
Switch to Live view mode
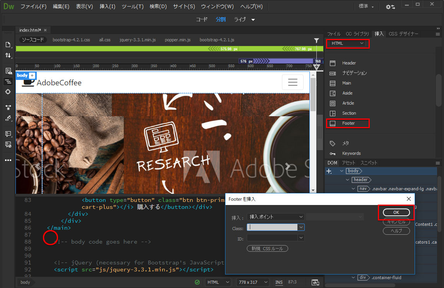240,19
